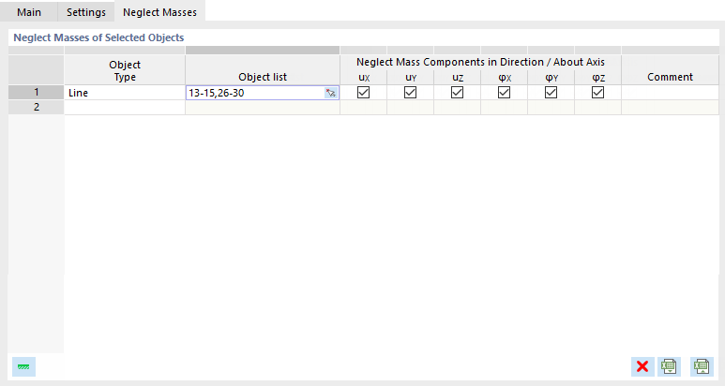Uncheck the uX checkbox in row 1

[x=364, y=93]
